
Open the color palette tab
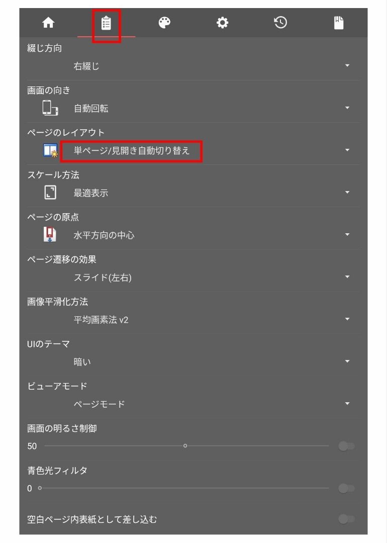click(x=164, y=23)
